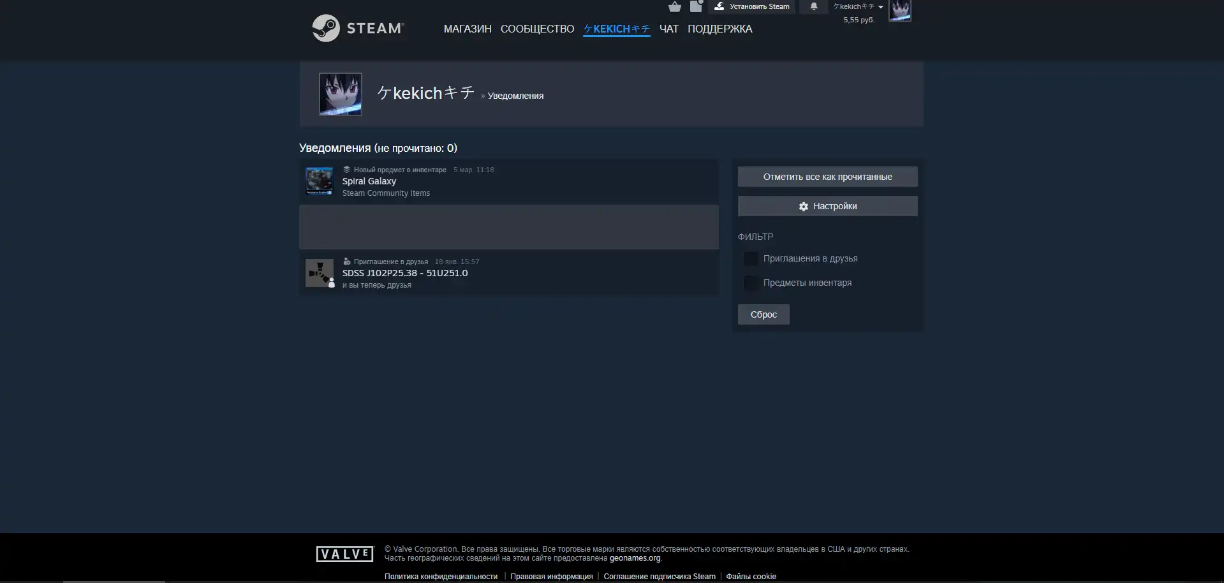This screenshot has height=583, width=1224.
Task: Click the friend invite icon by Приглашение в друзья
Action: (x=346, y=262)
